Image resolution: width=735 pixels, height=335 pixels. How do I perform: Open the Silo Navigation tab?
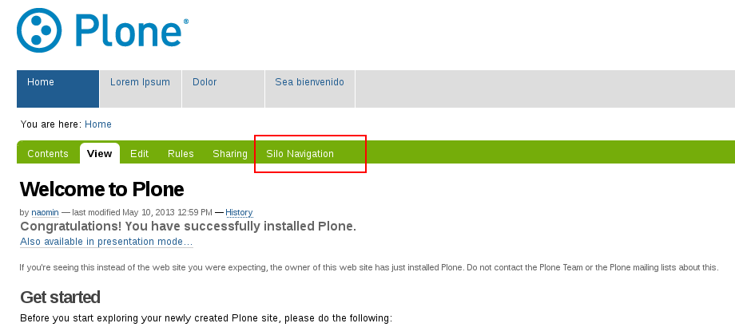300,154
